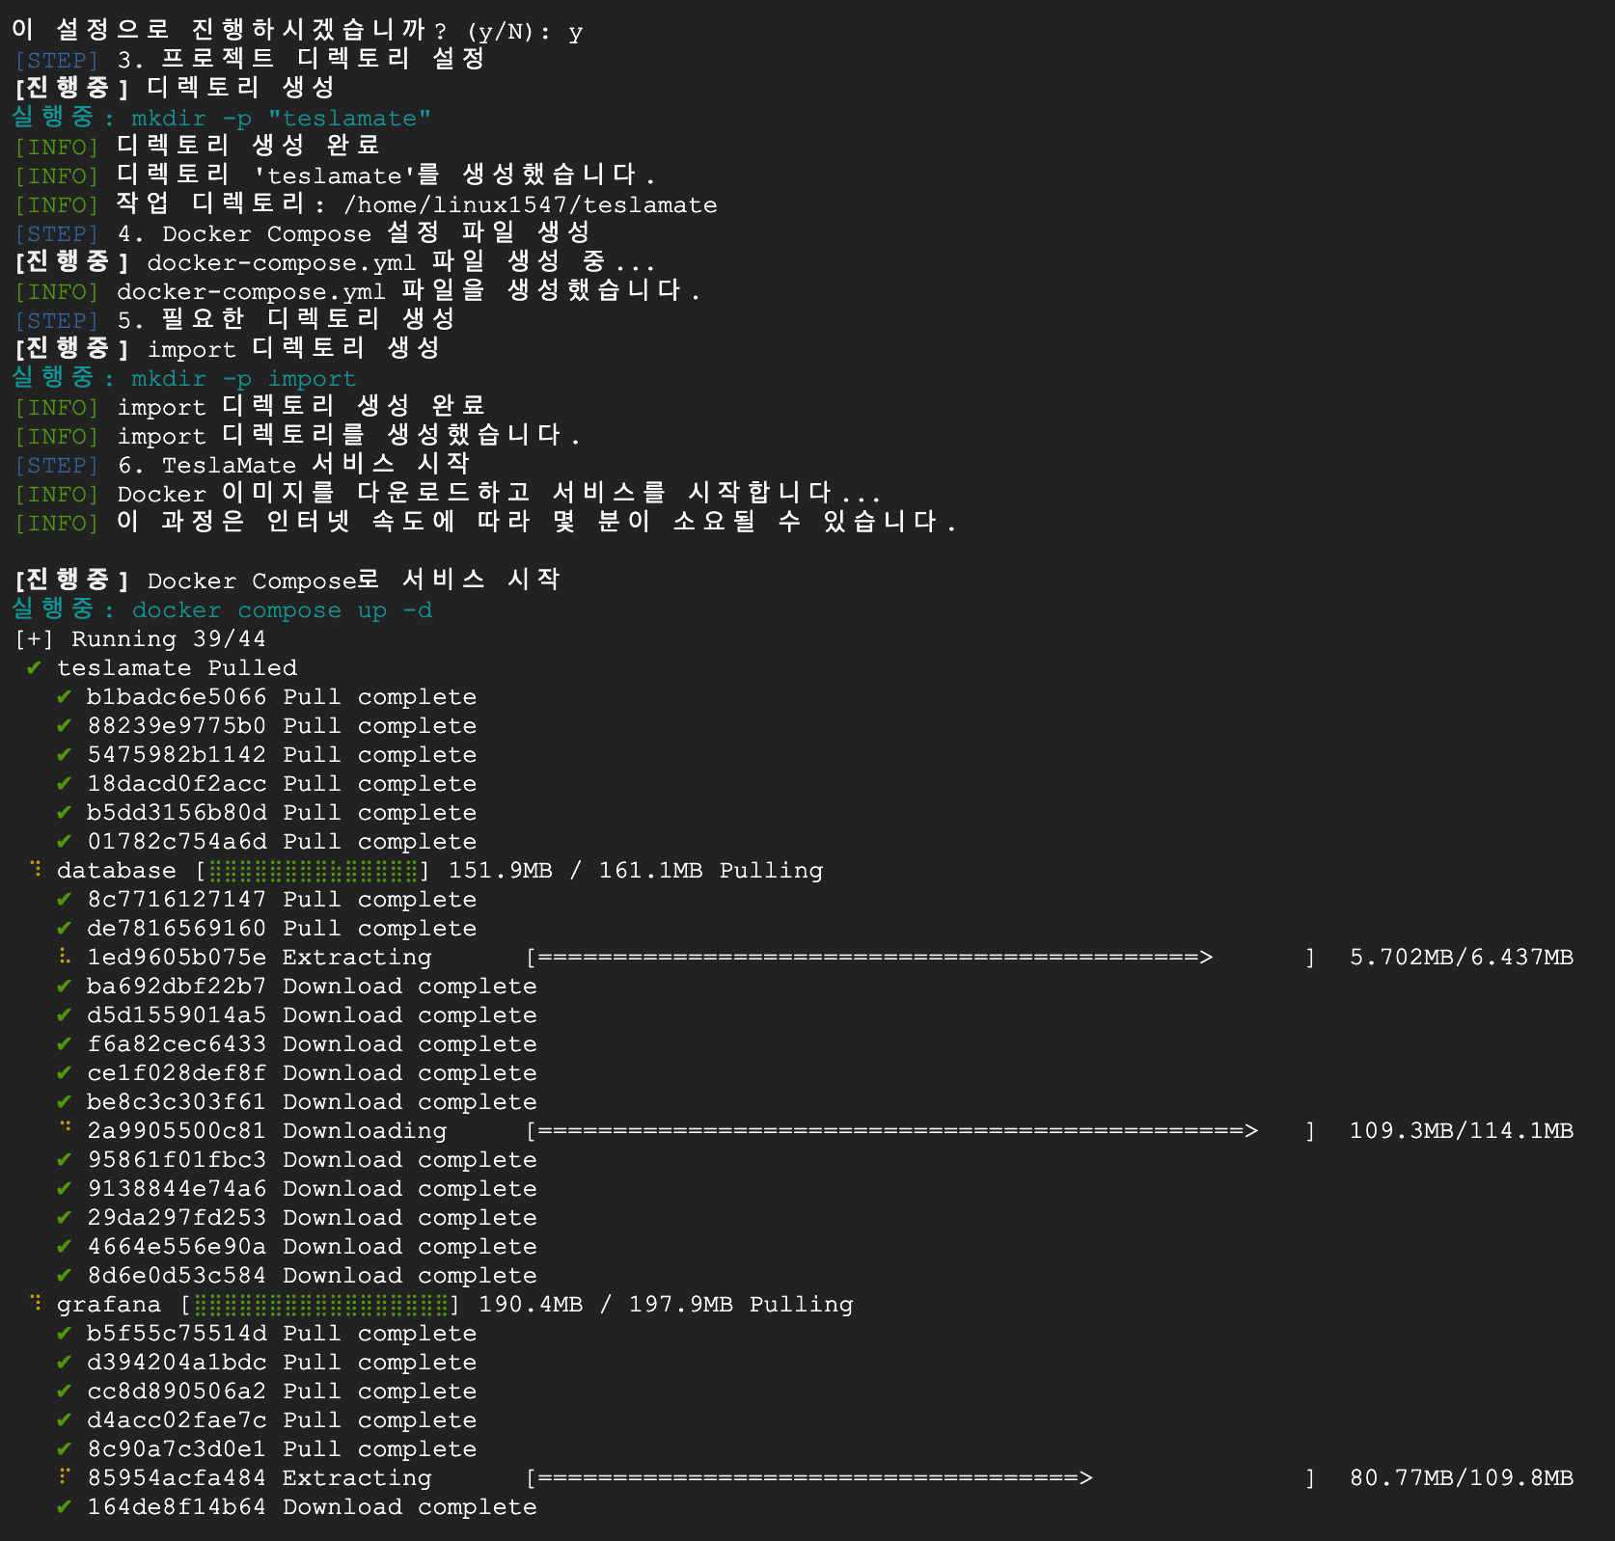Viewport: 1615px width, 1541px height.
Task: Click the 85954acfa484 extracting progress bar
Action: click(x=921, y=1478)
